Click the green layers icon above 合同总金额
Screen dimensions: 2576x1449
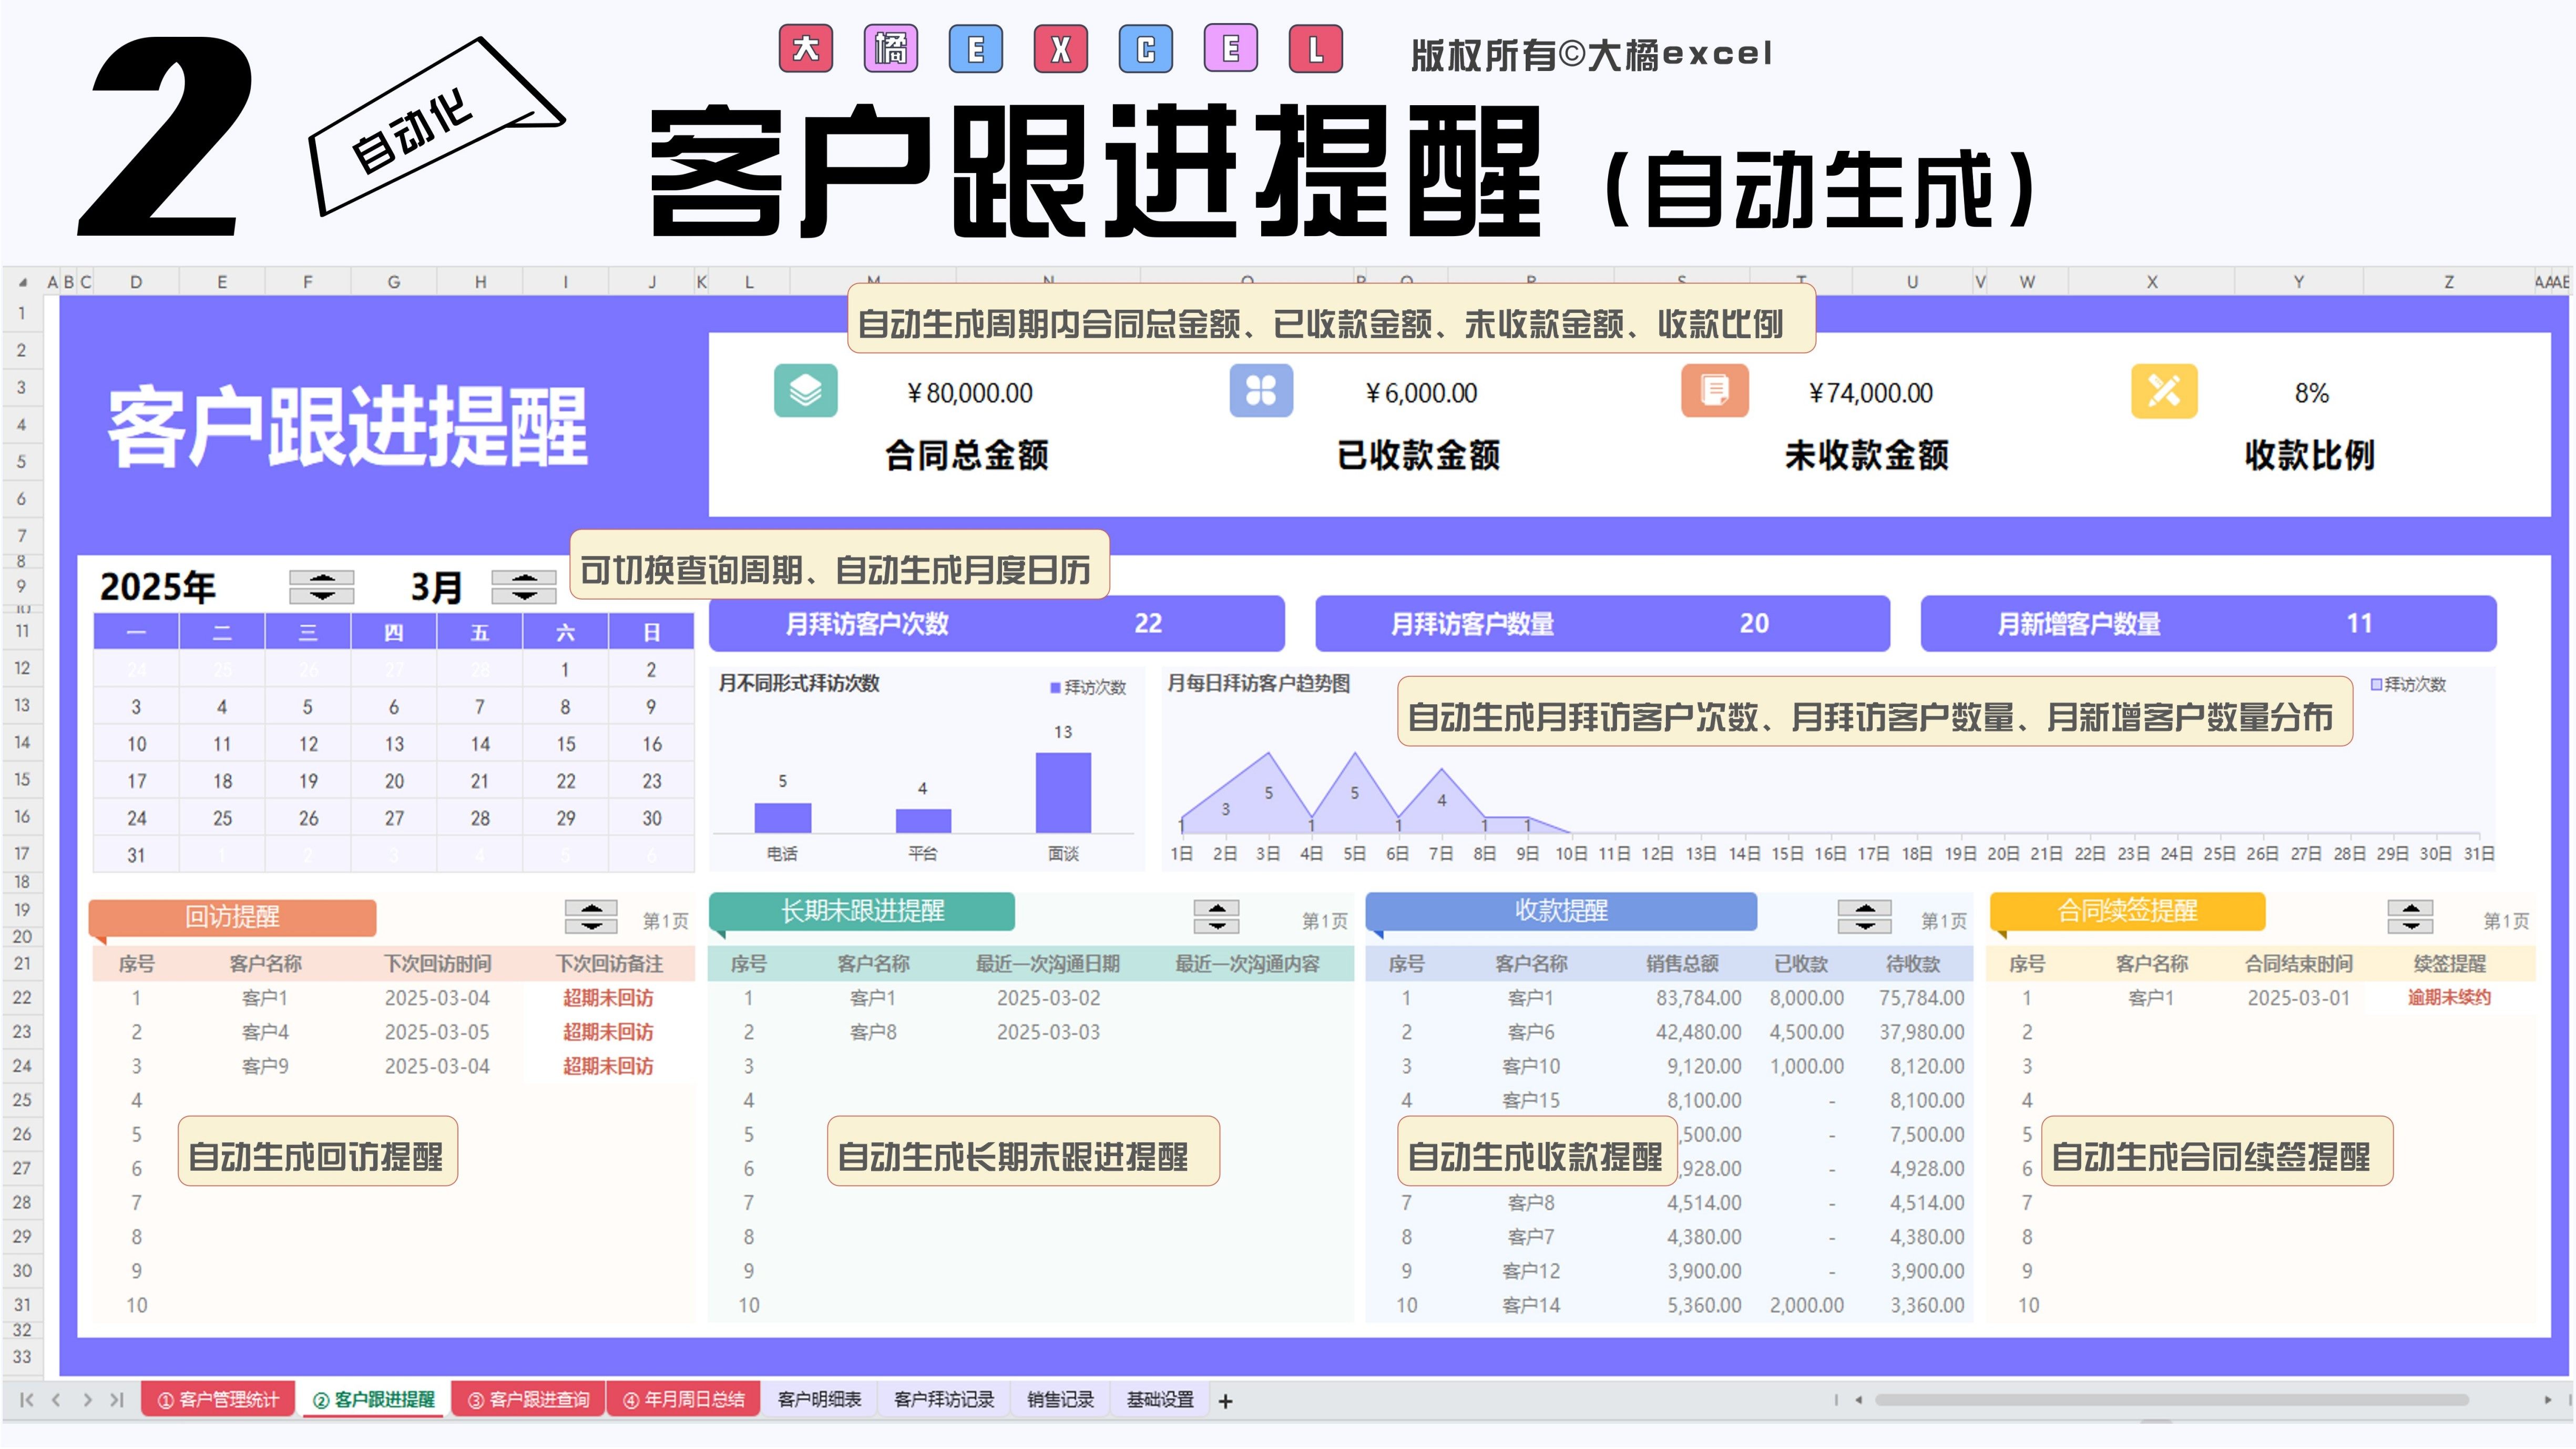click(805, 391)
